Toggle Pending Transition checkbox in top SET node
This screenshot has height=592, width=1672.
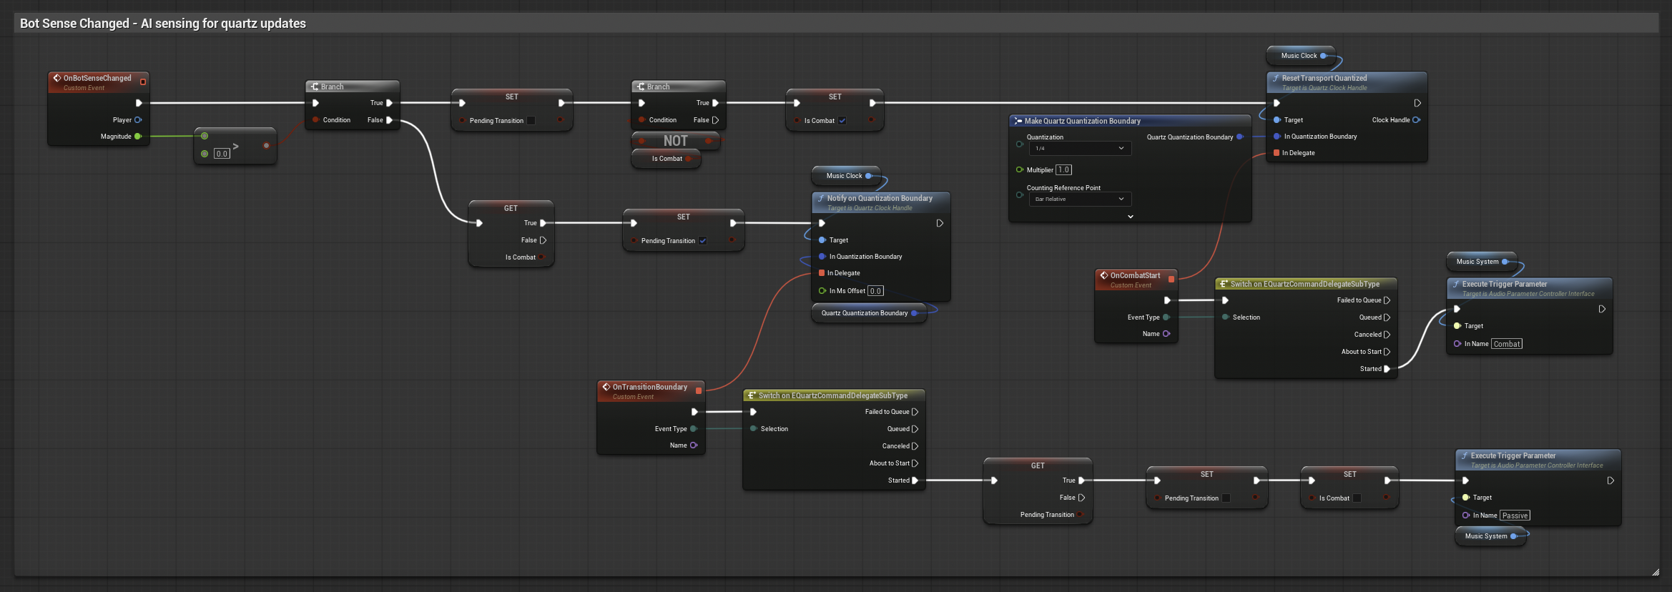click(531, 121)
